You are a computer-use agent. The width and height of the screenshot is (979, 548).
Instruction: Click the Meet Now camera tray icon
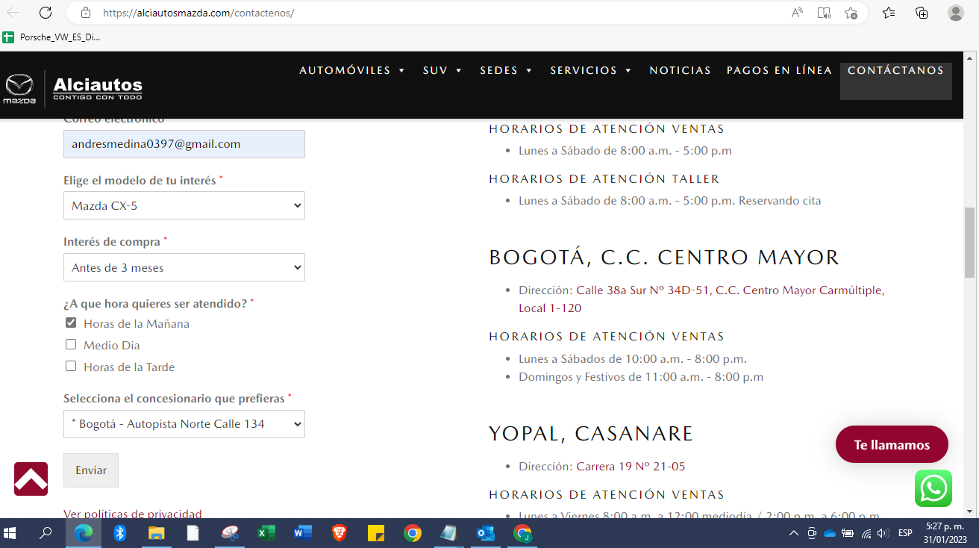812,533
